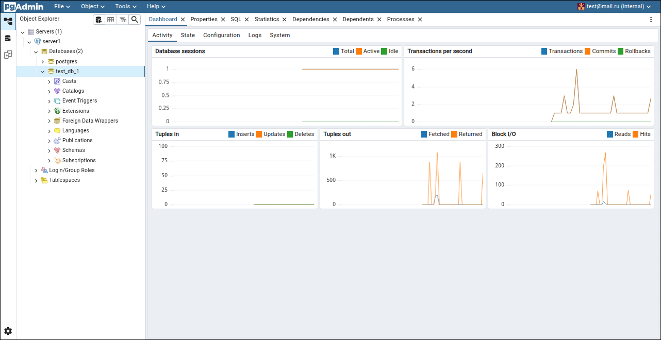Open the Query Tool icon in Object Explorer

[x=98, y=20]
